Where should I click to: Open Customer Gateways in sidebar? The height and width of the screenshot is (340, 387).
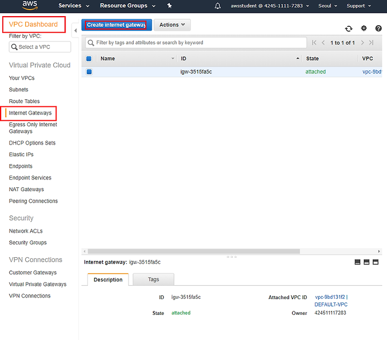(x=33, y=273)
